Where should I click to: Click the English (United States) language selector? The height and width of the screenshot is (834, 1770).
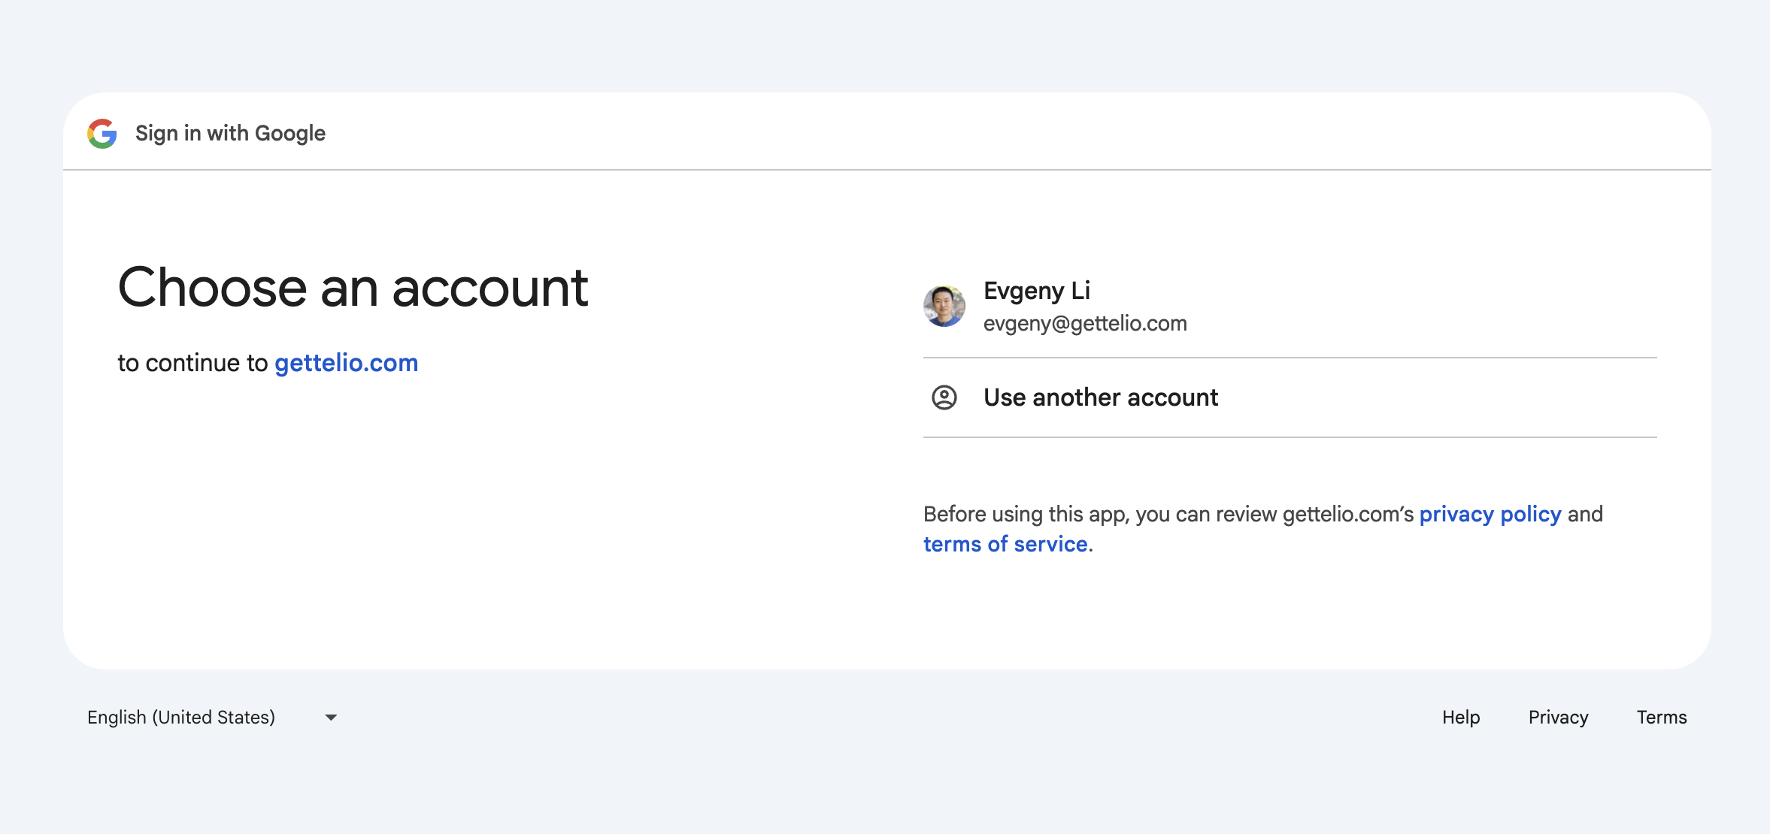coord(181,718)
